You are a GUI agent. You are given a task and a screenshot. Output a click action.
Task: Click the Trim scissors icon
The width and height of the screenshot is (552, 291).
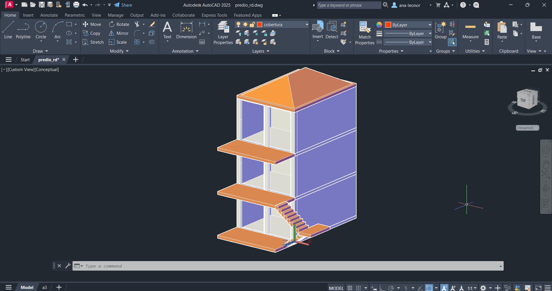tap(137, 24)
